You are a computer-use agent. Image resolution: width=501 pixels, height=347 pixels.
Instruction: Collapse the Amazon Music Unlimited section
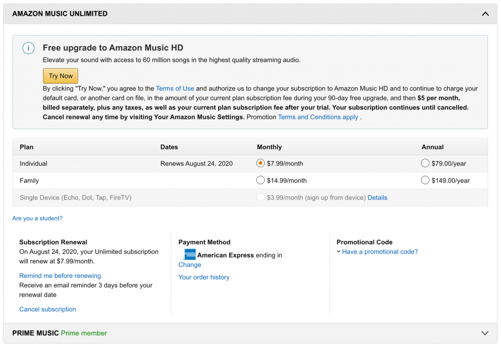pyautogui.click(x=485, y=14)
